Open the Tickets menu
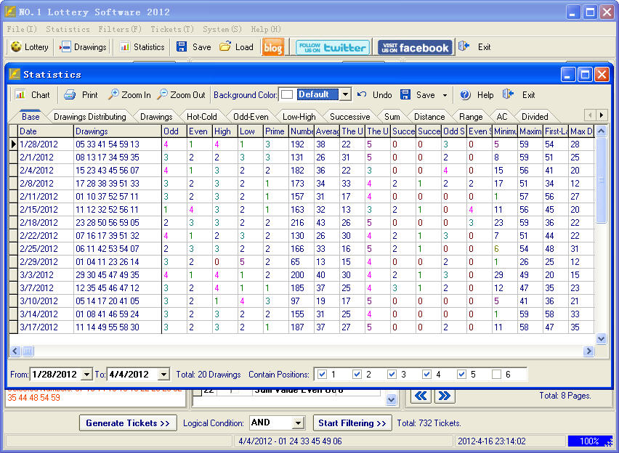 pos(172,29)
